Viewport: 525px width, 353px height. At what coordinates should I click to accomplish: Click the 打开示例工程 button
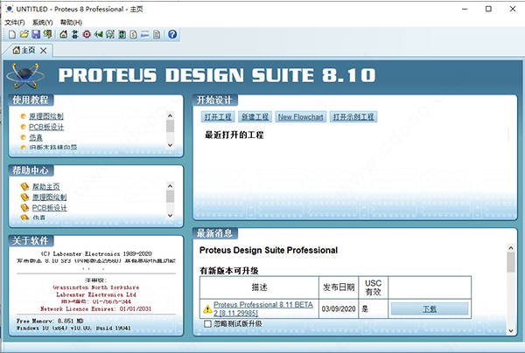(x=353, y=117)
